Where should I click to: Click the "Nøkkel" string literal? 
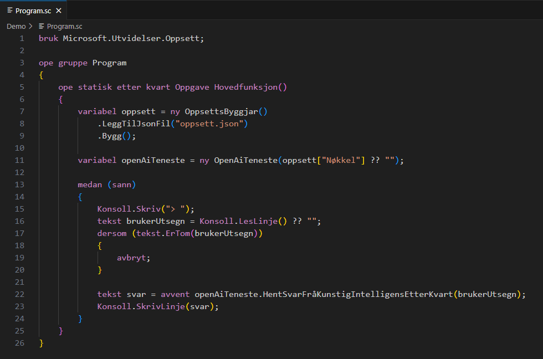coord(341,160)
